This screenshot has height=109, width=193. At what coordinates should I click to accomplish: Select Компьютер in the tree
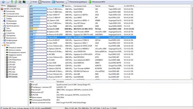click(x=9, y=11)
